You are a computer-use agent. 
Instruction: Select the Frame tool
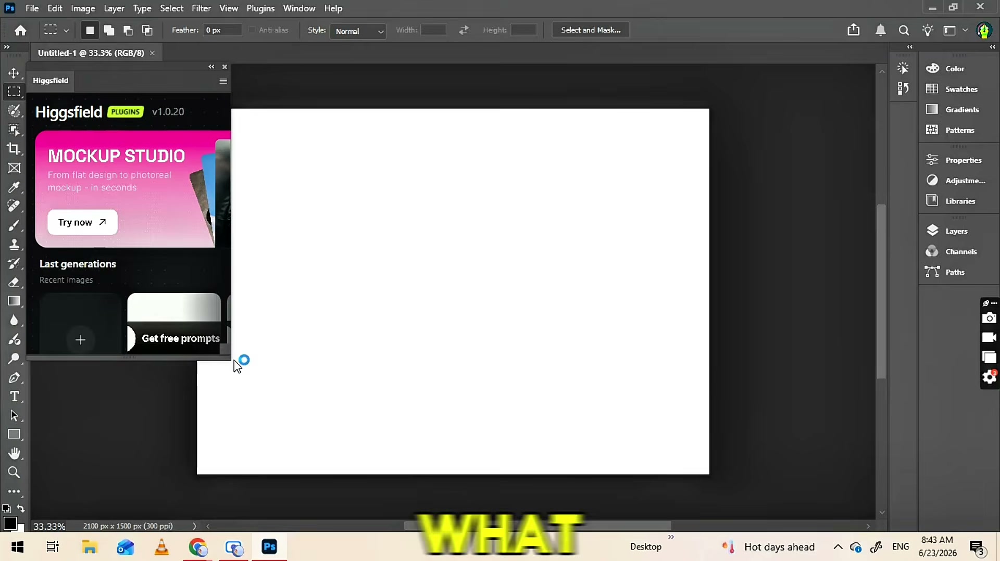pos(14,168)
